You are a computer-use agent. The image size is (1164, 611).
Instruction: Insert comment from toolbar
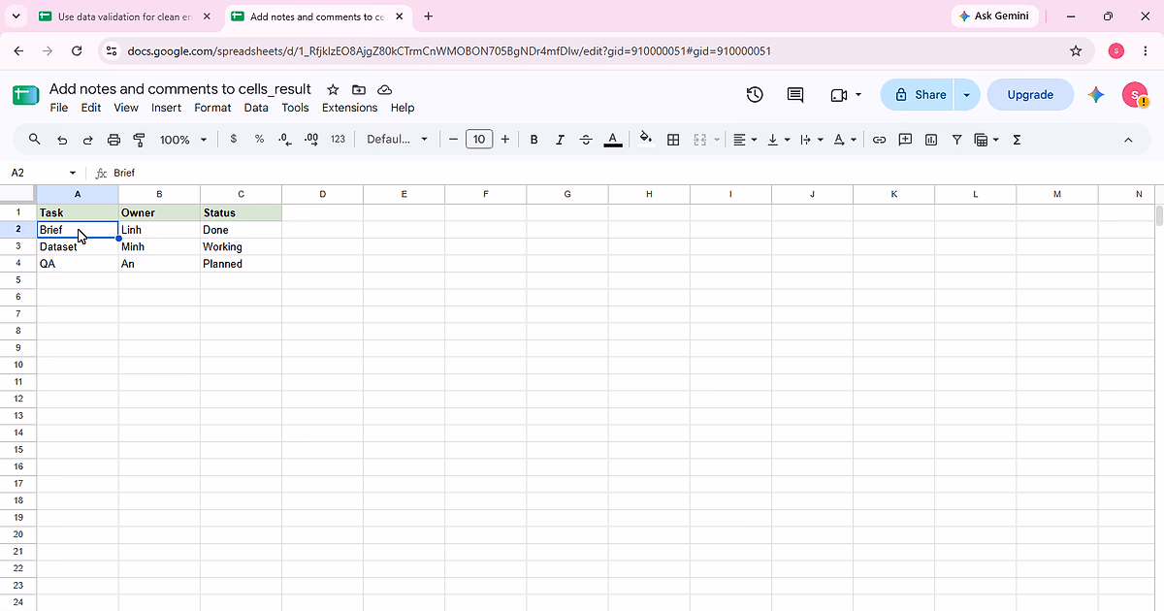click(905, 140)
